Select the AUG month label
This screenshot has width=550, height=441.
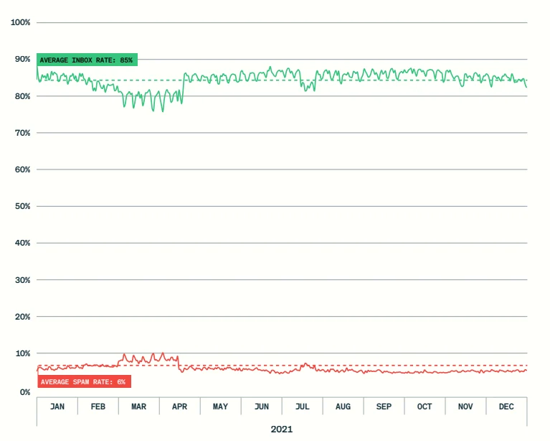[x=343, y=407]
